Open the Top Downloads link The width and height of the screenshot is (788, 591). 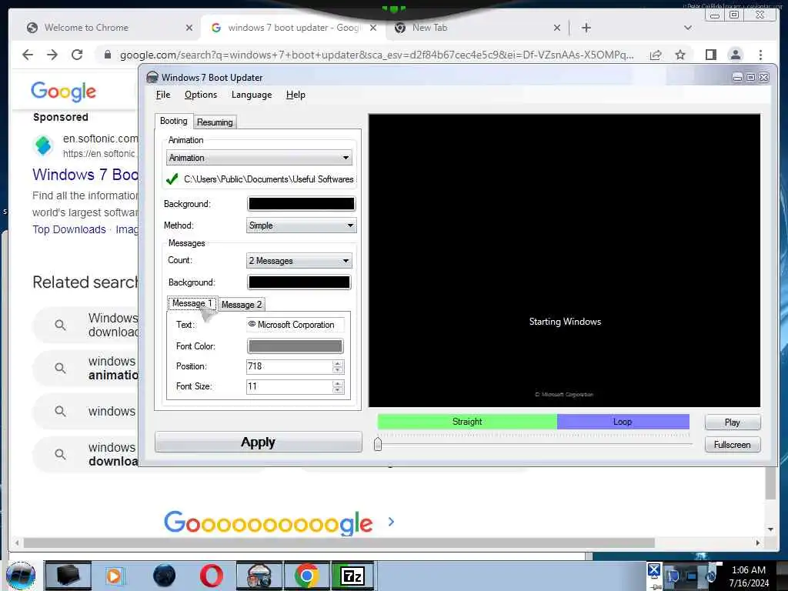[69, 229]
